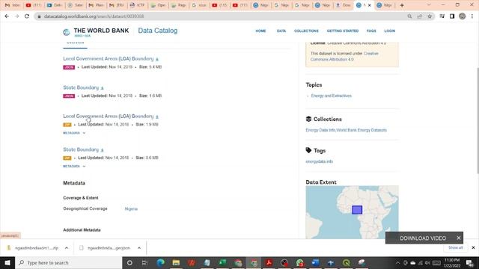Open the Data Catalog title link
This screenshot has height=269, width=479.
point(158,31)
